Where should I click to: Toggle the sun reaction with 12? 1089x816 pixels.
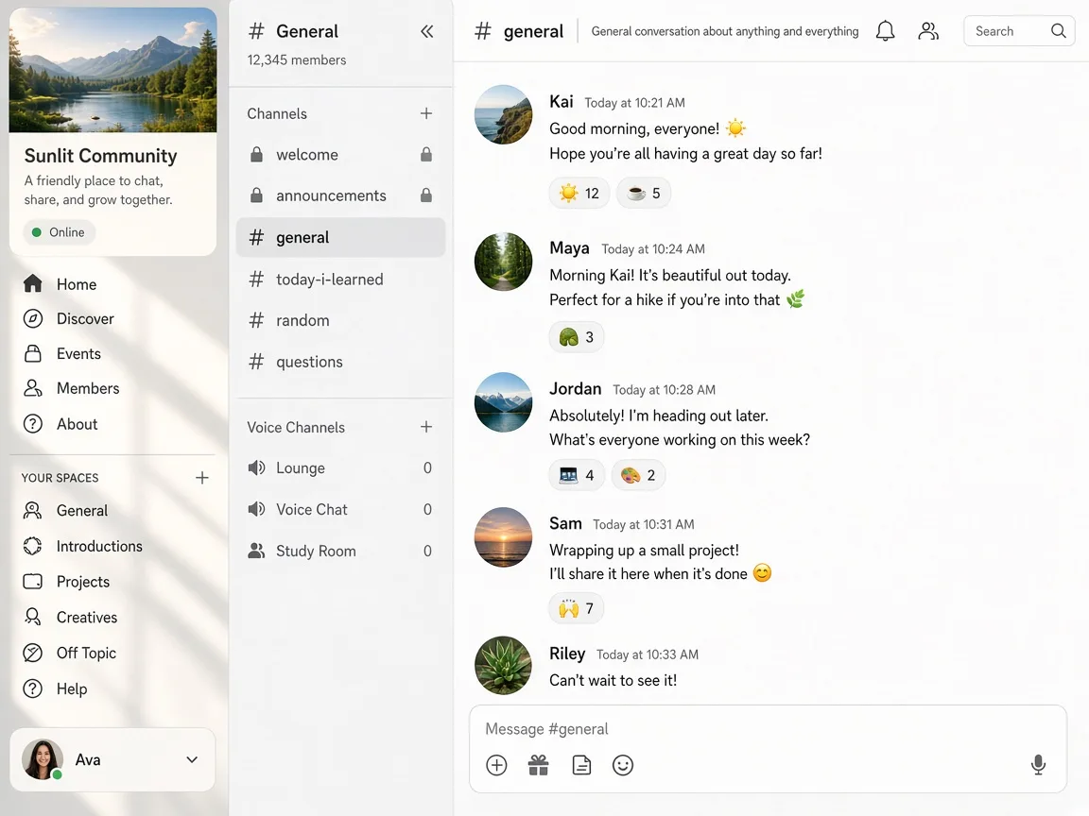pos(579,193)
